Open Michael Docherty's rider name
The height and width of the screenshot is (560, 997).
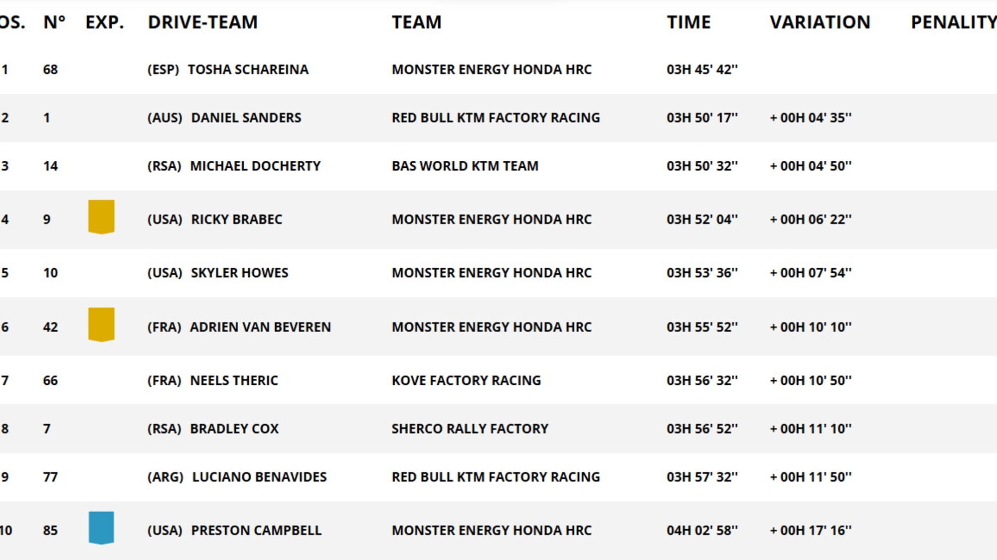point(255,166)
